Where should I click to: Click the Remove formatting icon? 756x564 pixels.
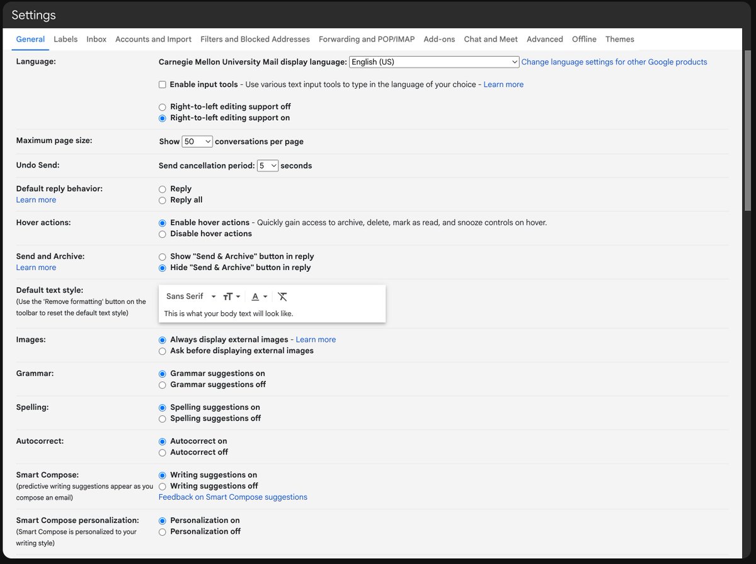(x=282, y=296)
